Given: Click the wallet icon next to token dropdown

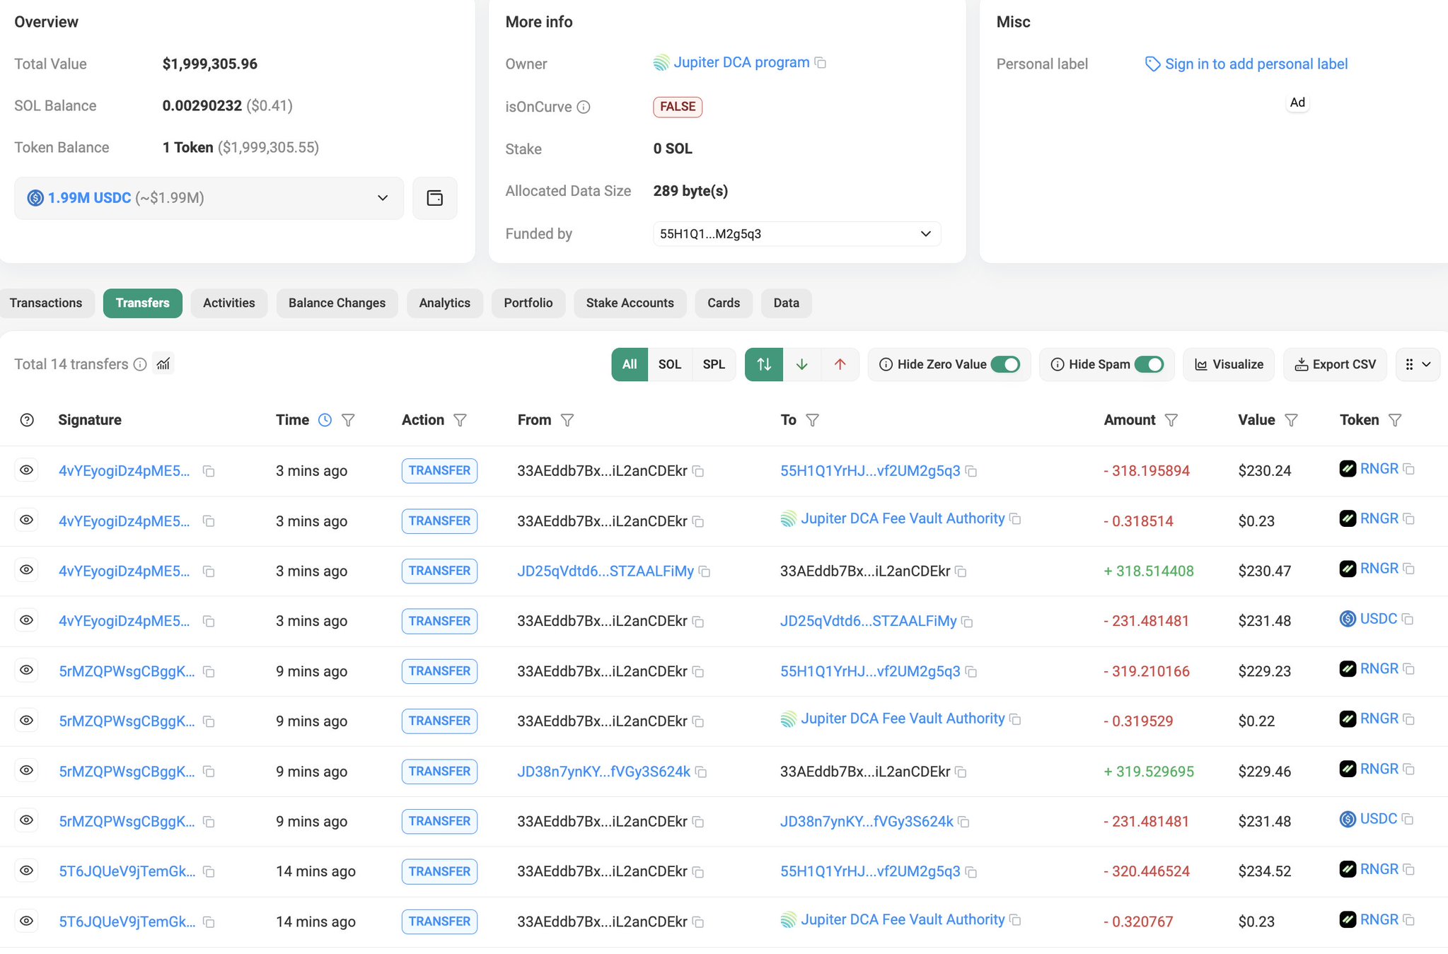Looking at the screenshot, I should pyautogui.click(x=434, y=198).
